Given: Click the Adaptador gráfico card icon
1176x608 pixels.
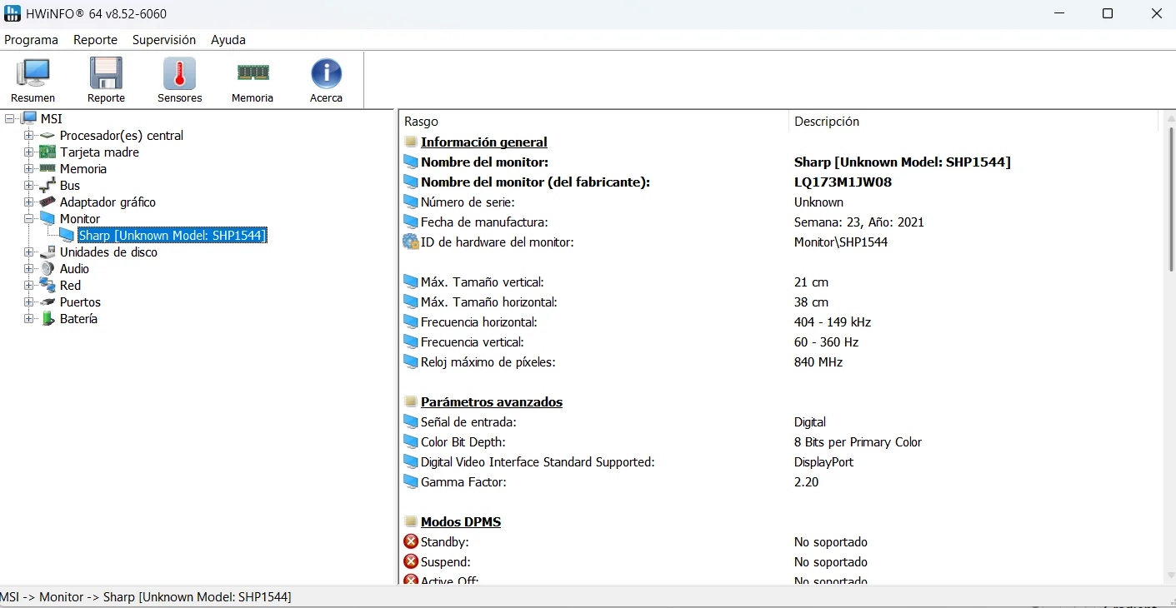Looking at the screenshot, I should pos(48,202).
